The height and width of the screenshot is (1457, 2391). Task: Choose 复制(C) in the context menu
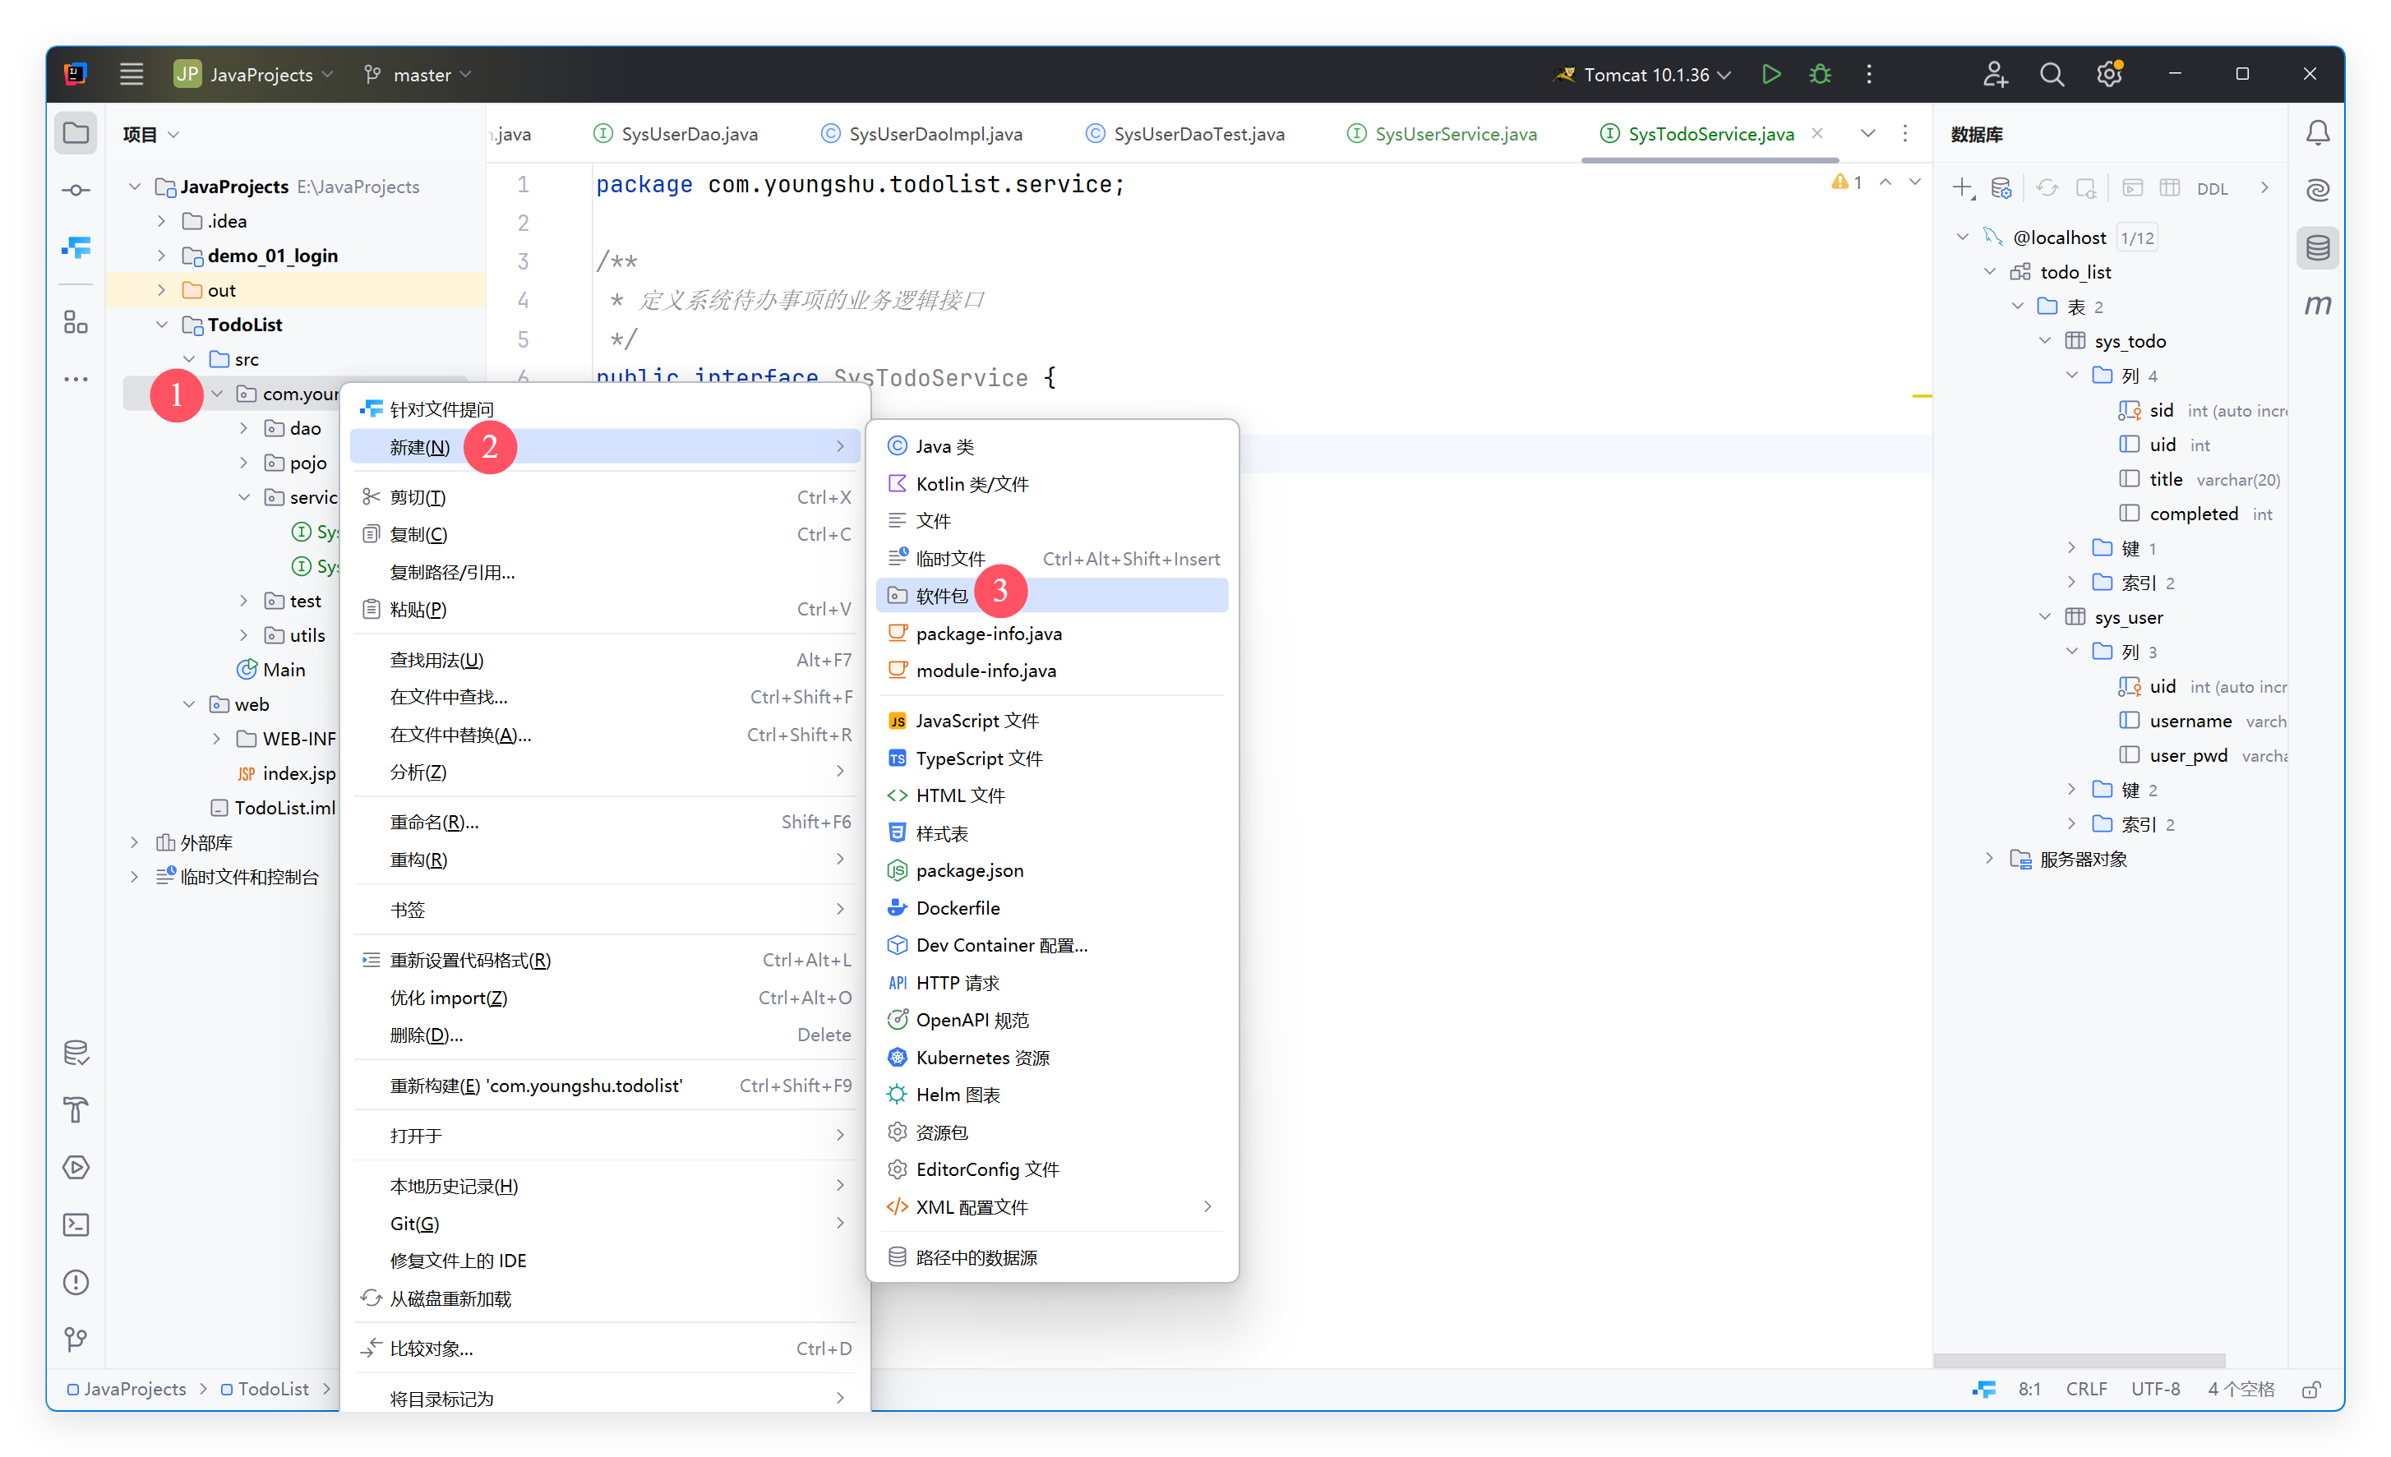pyautogui.click(x=605, y=534)
